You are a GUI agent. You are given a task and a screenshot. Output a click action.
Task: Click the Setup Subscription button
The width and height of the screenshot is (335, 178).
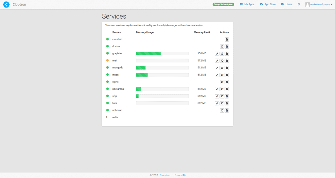[x=223, y=4]
